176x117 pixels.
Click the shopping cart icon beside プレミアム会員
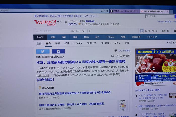click(x=80, y=24)
